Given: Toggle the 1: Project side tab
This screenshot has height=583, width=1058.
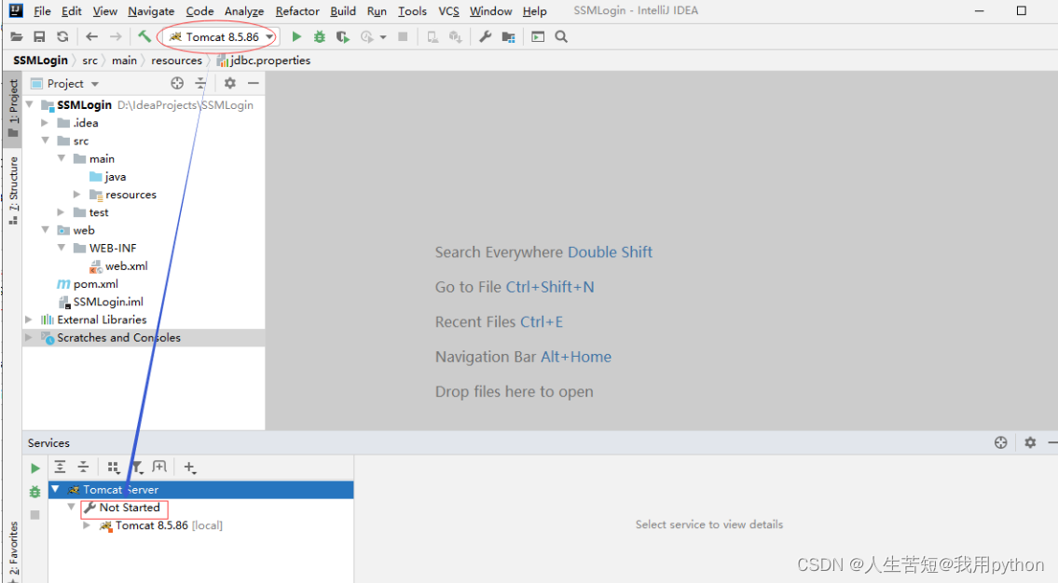Looking at the screenshot, I should click(13, 108).
